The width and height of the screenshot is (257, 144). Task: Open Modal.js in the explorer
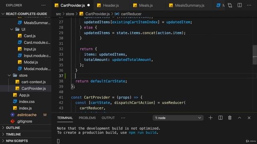pyautogui.click(x=31, y=62)
